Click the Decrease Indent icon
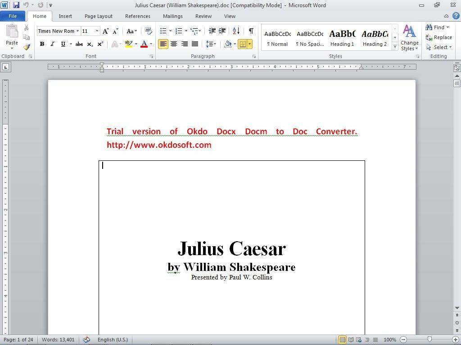The image size is (461, 345). click(x=212, y=31)
